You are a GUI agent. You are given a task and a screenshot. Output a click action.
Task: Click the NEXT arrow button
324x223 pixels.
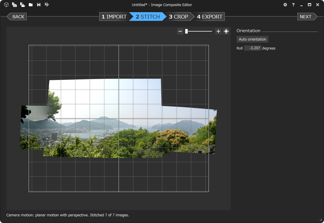pyautogui.click(x=307, y=17)
